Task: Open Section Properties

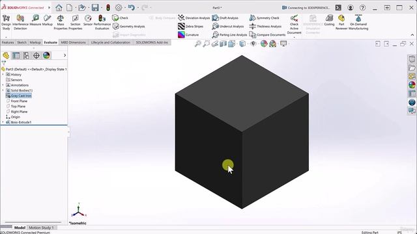Action: (76, 22)
